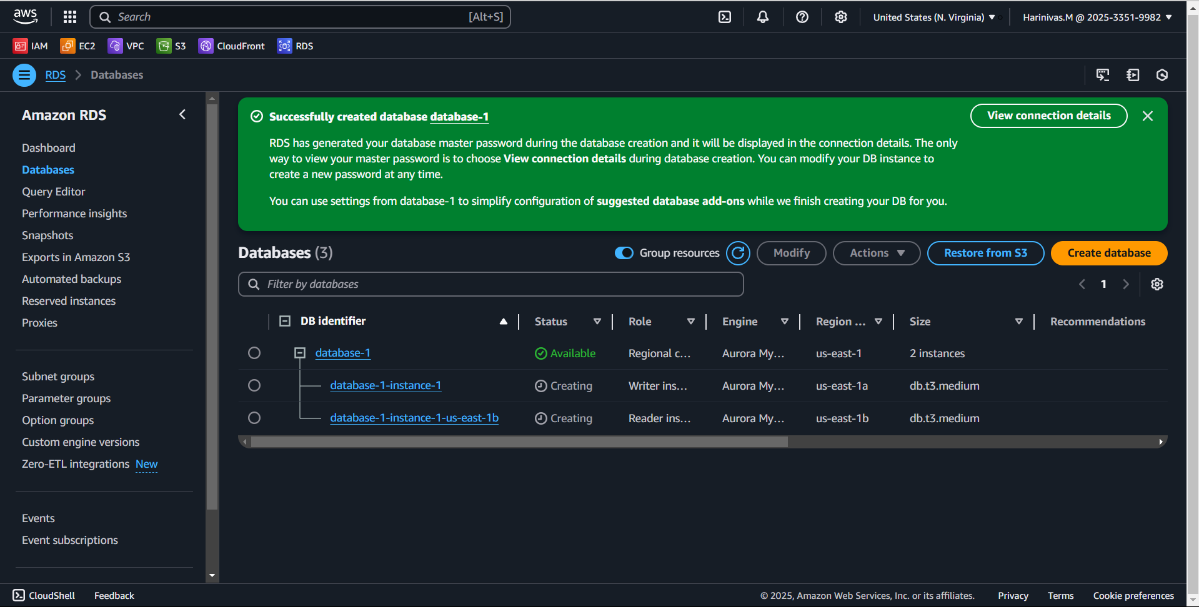This screenshot has width=1199, height=607.
Task: Focus the top AWS Search box
Action: [x=301, y=17]
